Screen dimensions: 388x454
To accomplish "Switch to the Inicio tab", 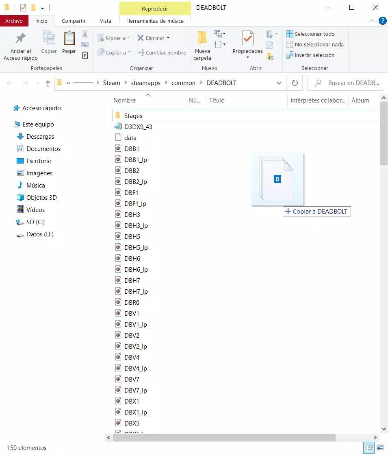I will (41, 21).
